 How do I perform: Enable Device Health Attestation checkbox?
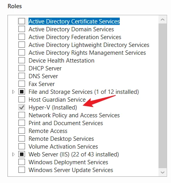(22, 60)
